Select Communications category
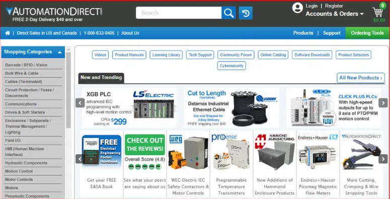This screenshot has height=199, width=390. coord(21,104)
